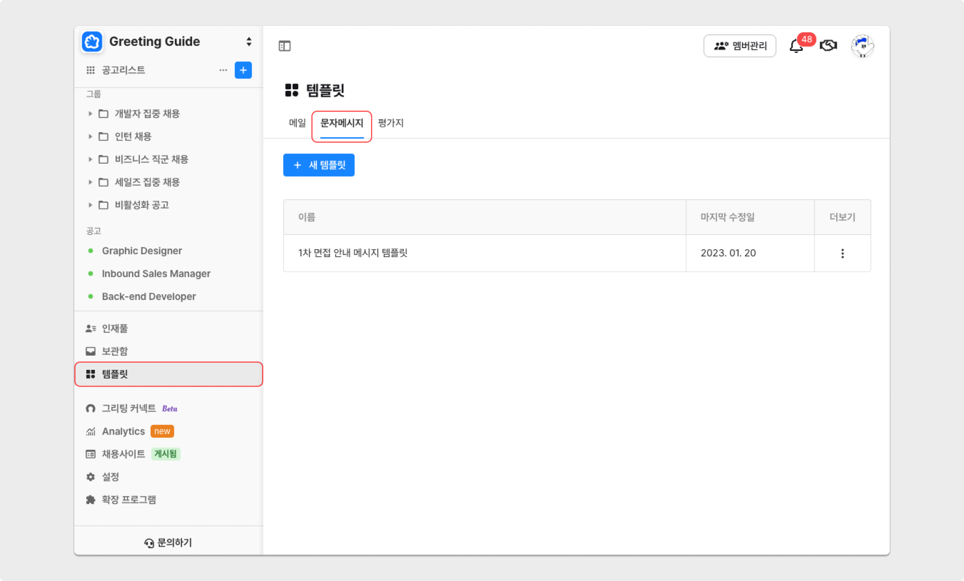Screen dimensions: 964x581
Task: Toggle the sidebar collapse panel icon
Action: pyautogui.click(x=285, y=46)
